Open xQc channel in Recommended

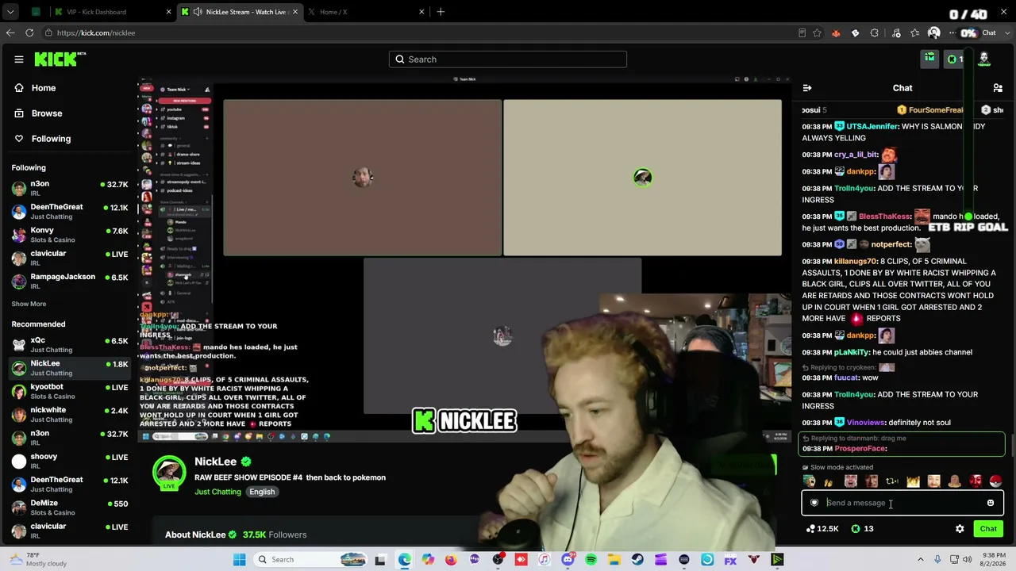pos(70,345)
